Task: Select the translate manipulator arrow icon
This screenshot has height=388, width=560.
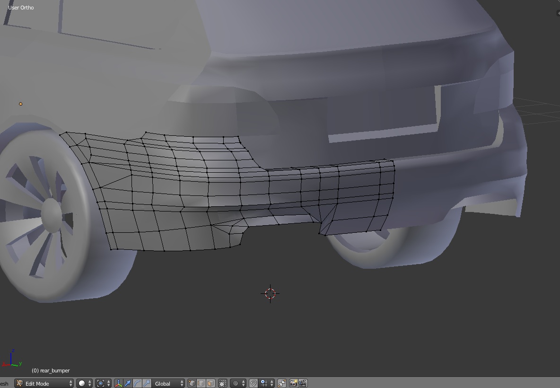Action: point(128,383)
